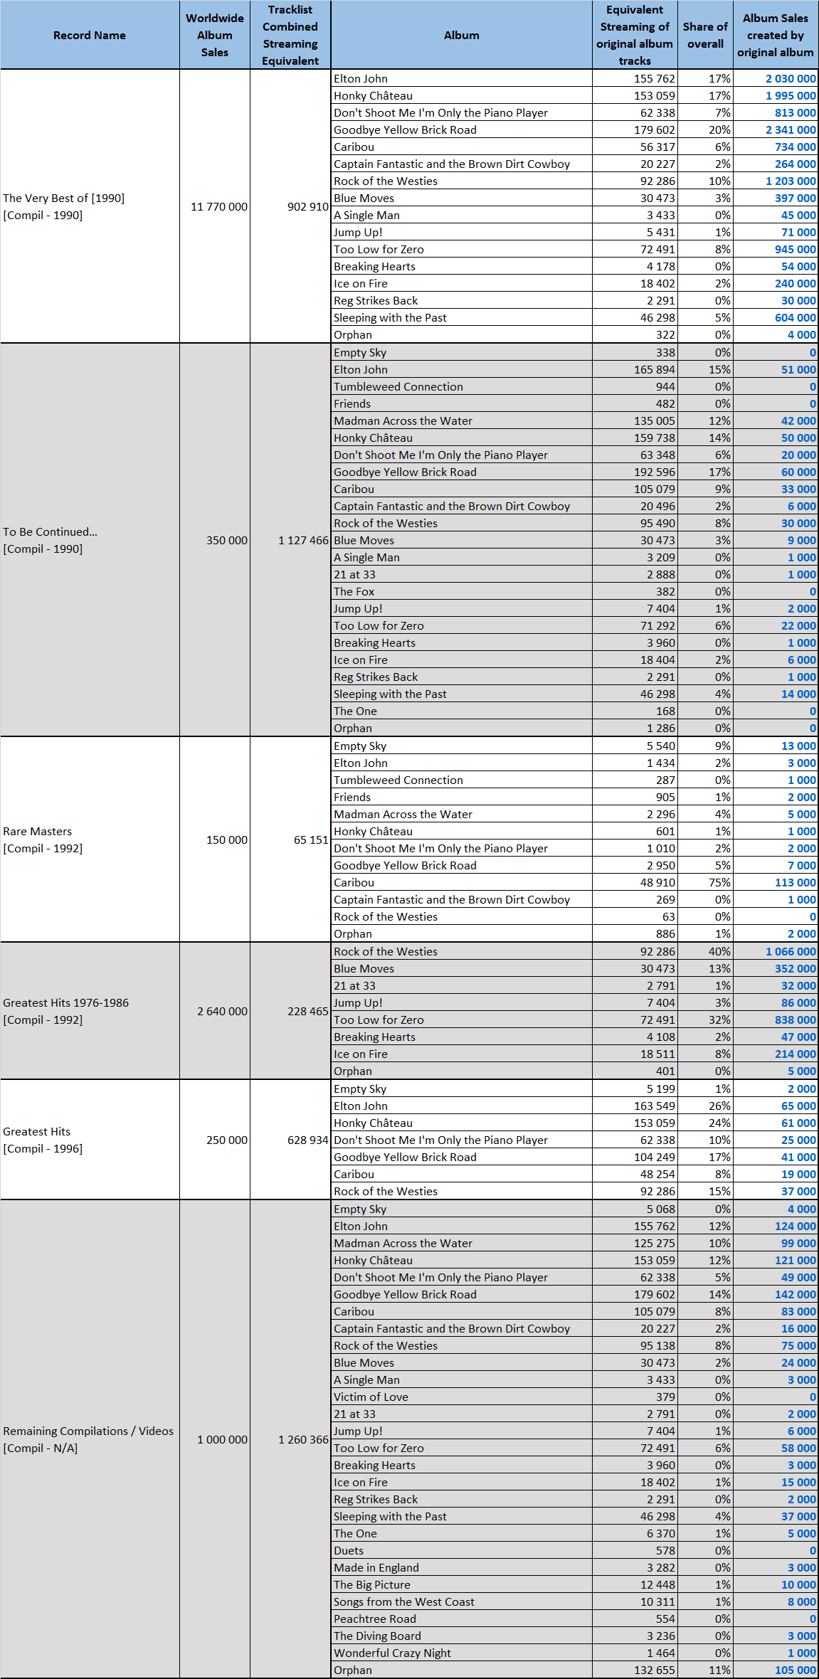Select the streaming value '135 005'
Image resolution: width=819 pixels, height=1679 pixels.
coord(655,420)
